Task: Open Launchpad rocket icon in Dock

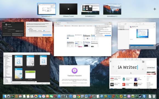Action: [x=8, y=96]
